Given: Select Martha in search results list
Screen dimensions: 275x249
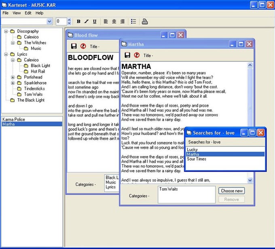Looking at the screenshot, I should tap(225, 154).
